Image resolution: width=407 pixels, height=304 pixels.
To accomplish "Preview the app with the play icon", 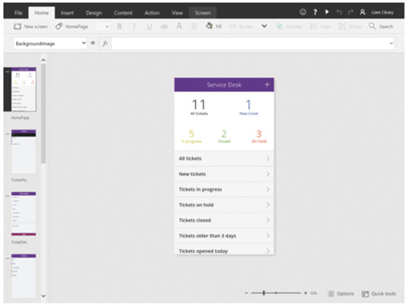I will (x=327, y=12).
